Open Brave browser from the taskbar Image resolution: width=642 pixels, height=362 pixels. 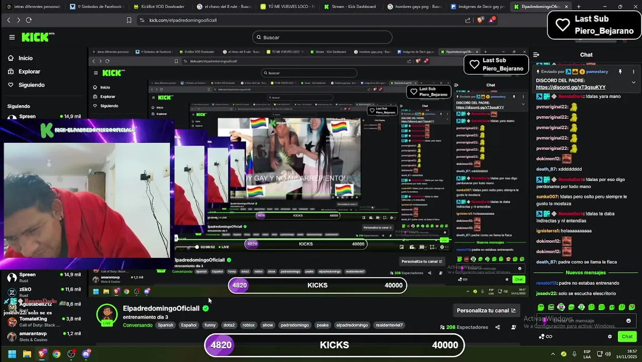pos(42,354)
